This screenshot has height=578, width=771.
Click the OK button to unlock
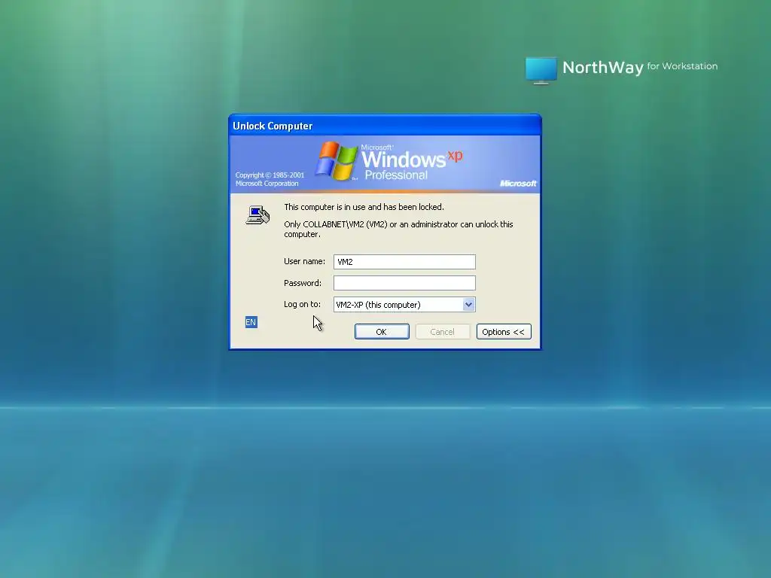[x=382, y=332]
